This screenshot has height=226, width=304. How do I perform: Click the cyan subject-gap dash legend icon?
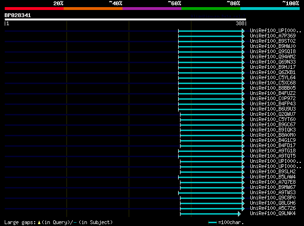(x=75, y=223)
